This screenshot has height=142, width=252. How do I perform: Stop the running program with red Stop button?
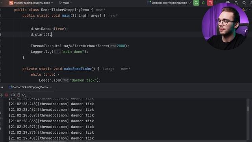[210, 3]
